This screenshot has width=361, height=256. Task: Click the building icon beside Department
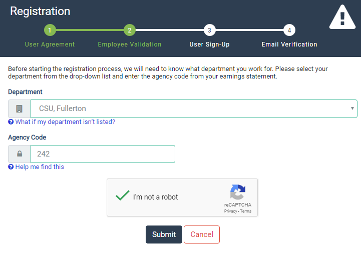click(20, 108)
